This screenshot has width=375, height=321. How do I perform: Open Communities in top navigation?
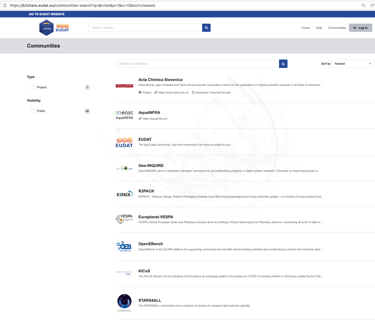[337, 28]
